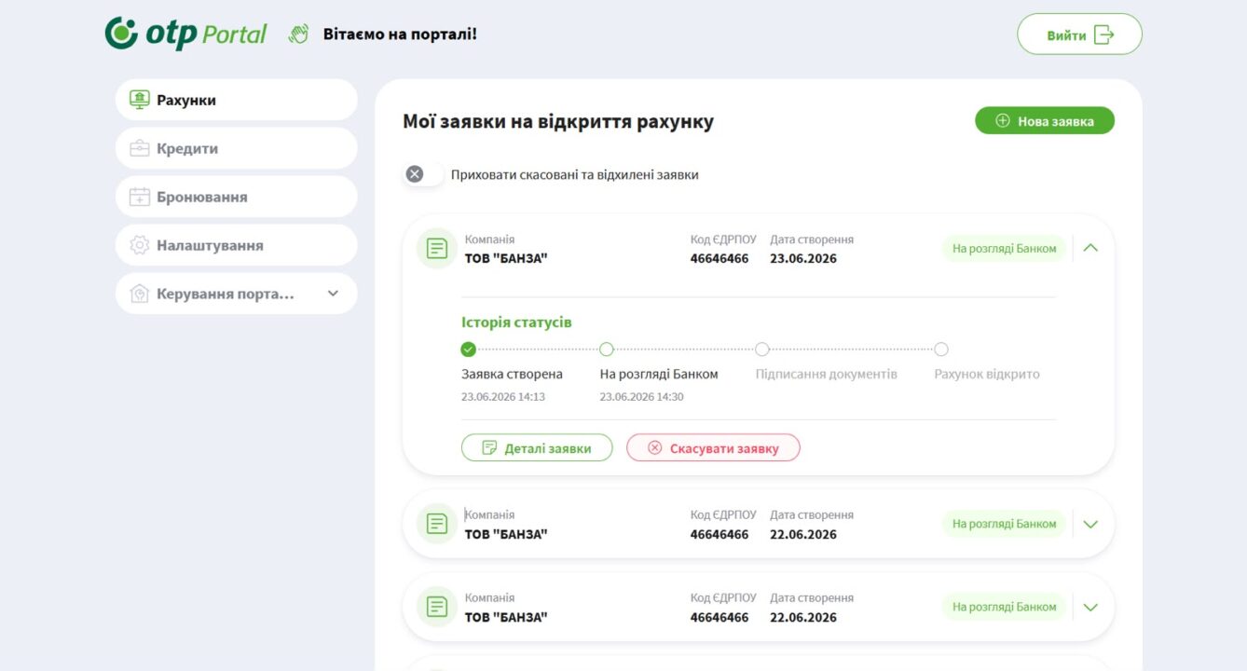Screen dimensions: 1247x671
Task: Expand the Керування порталом menu chevron
Action: 333,294
